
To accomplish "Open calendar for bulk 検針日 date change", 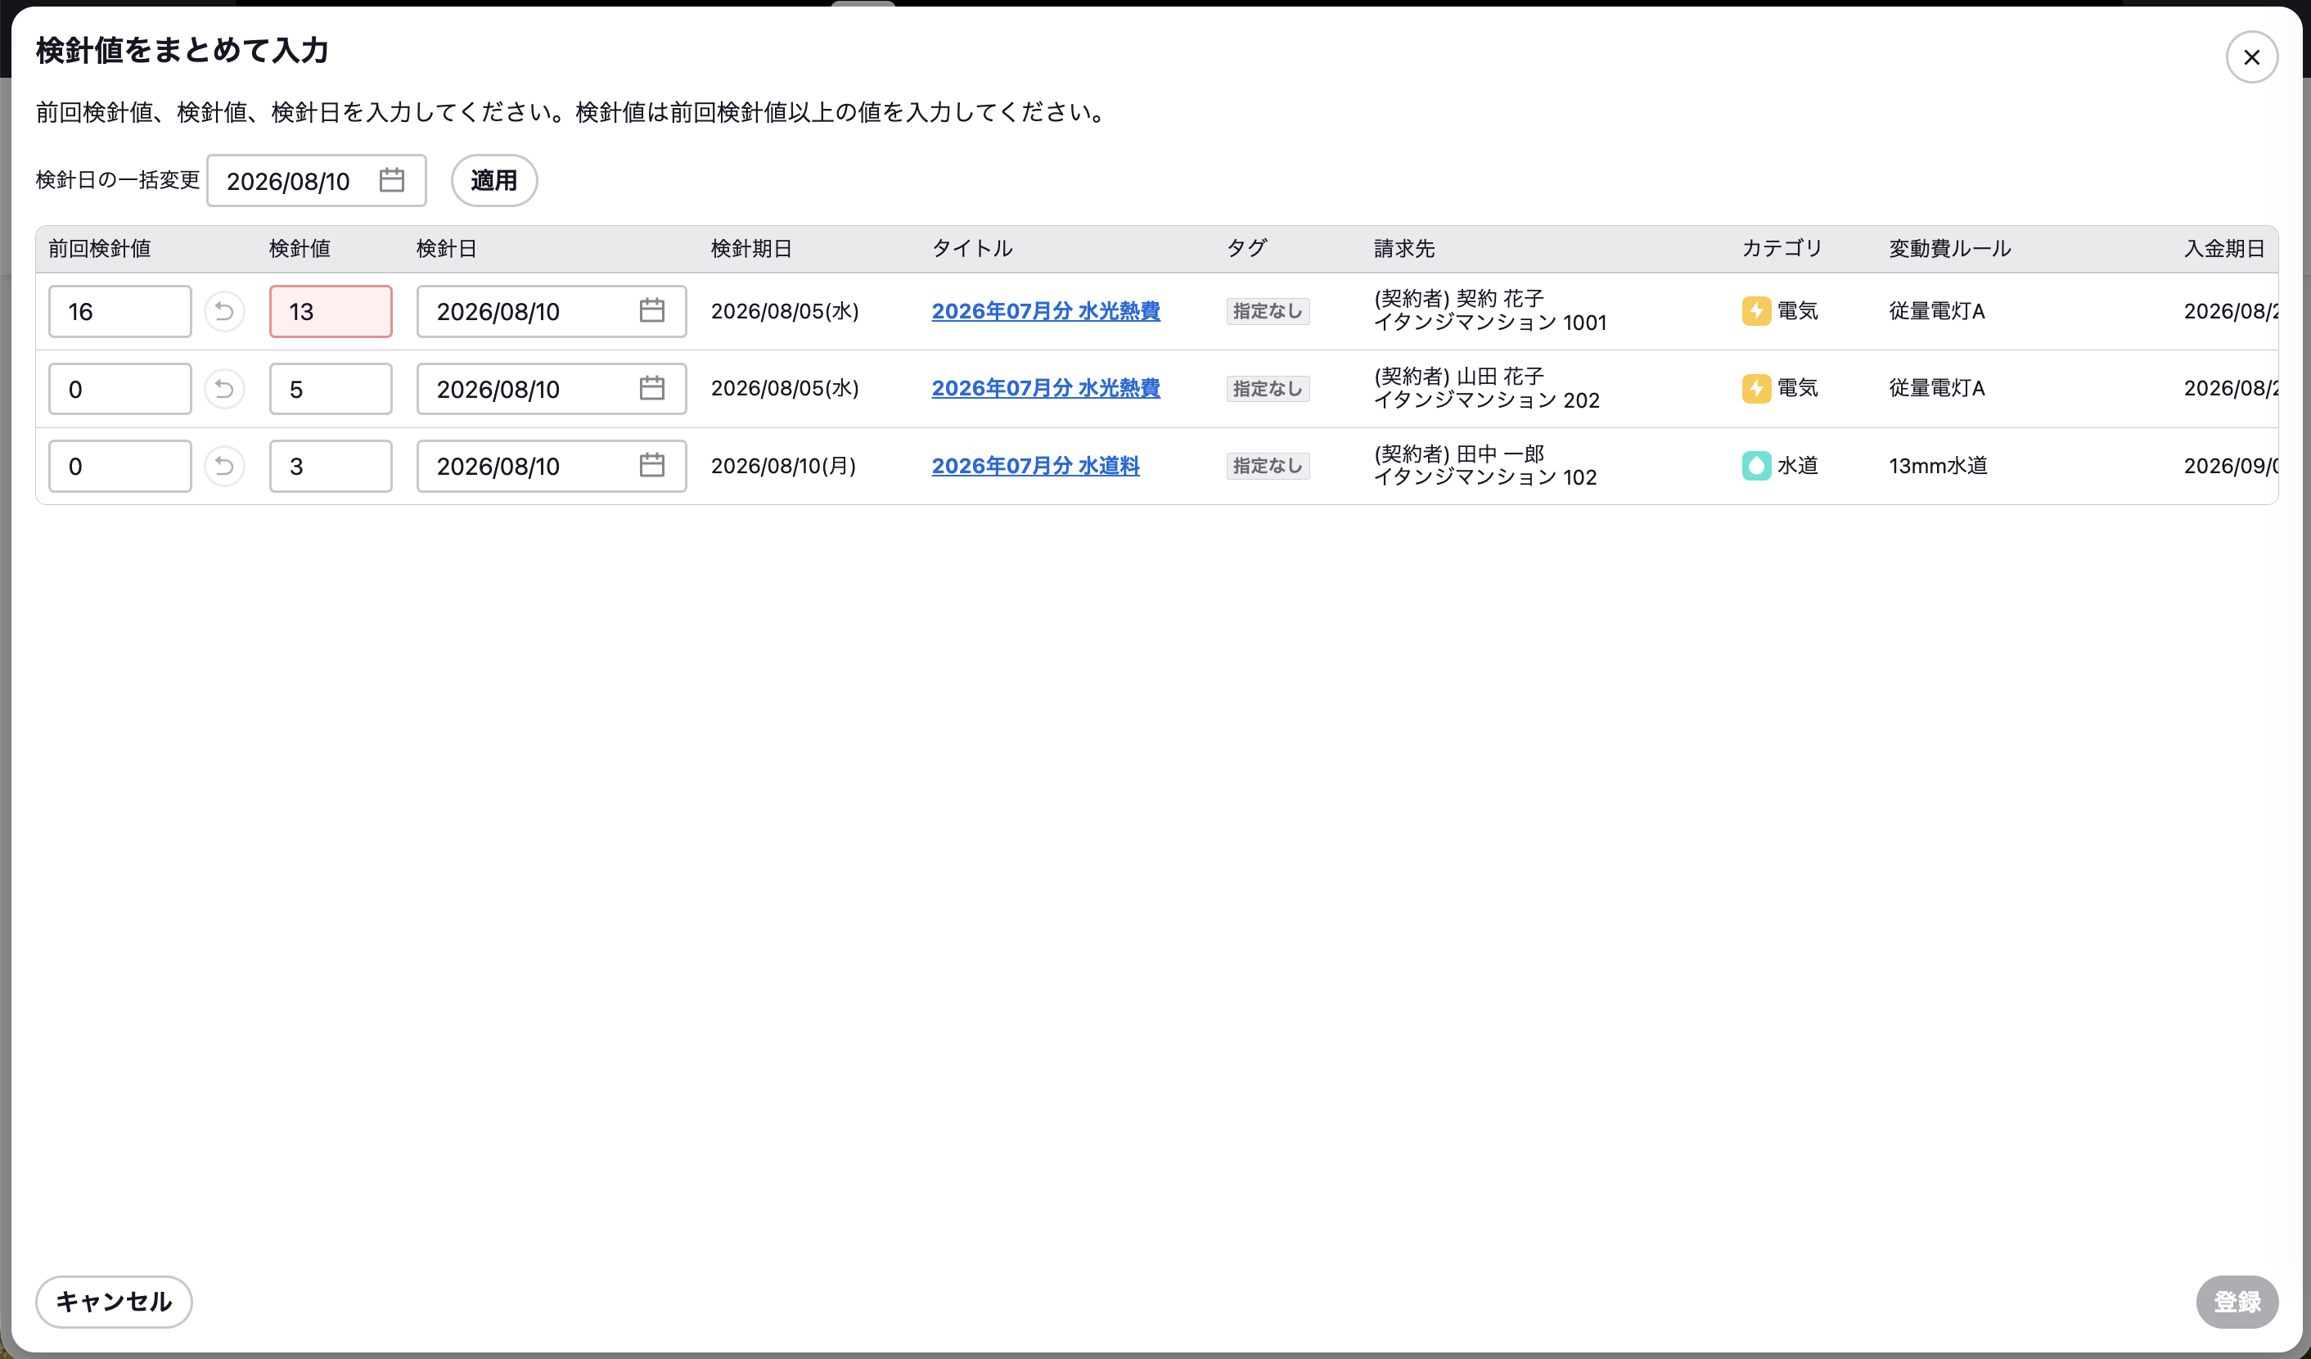I will coord(392,180).
